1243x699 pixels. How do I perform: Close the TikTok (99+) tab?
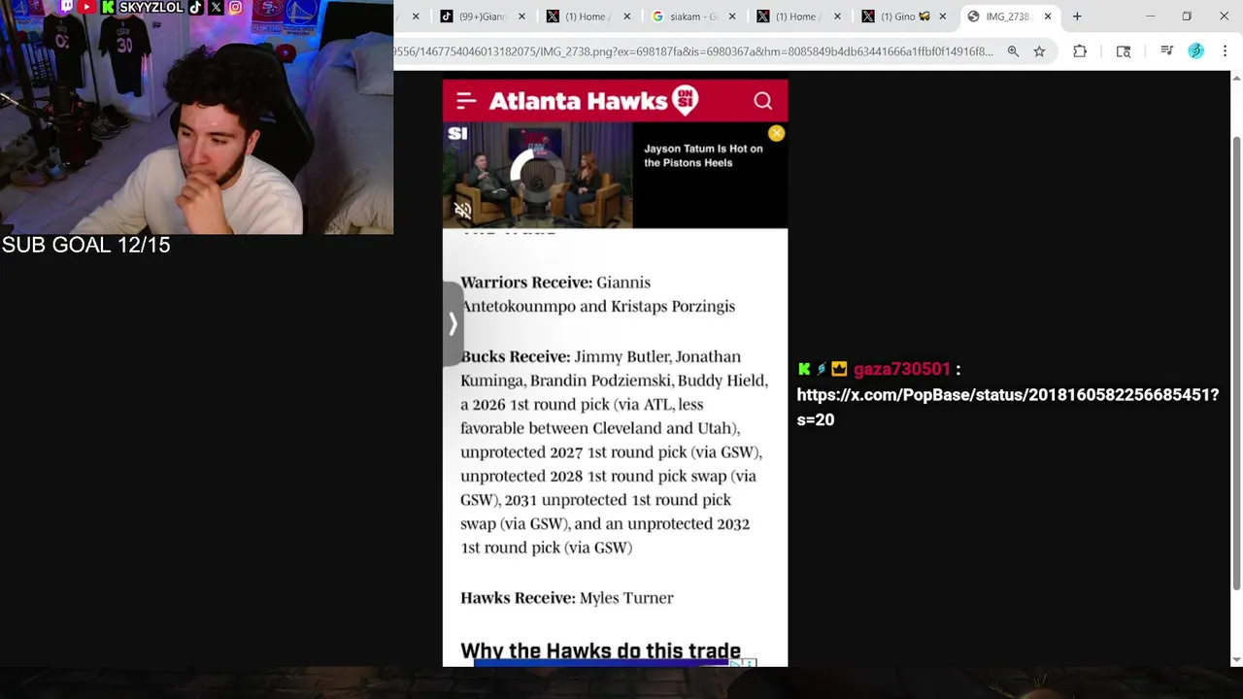coord(521,17)
